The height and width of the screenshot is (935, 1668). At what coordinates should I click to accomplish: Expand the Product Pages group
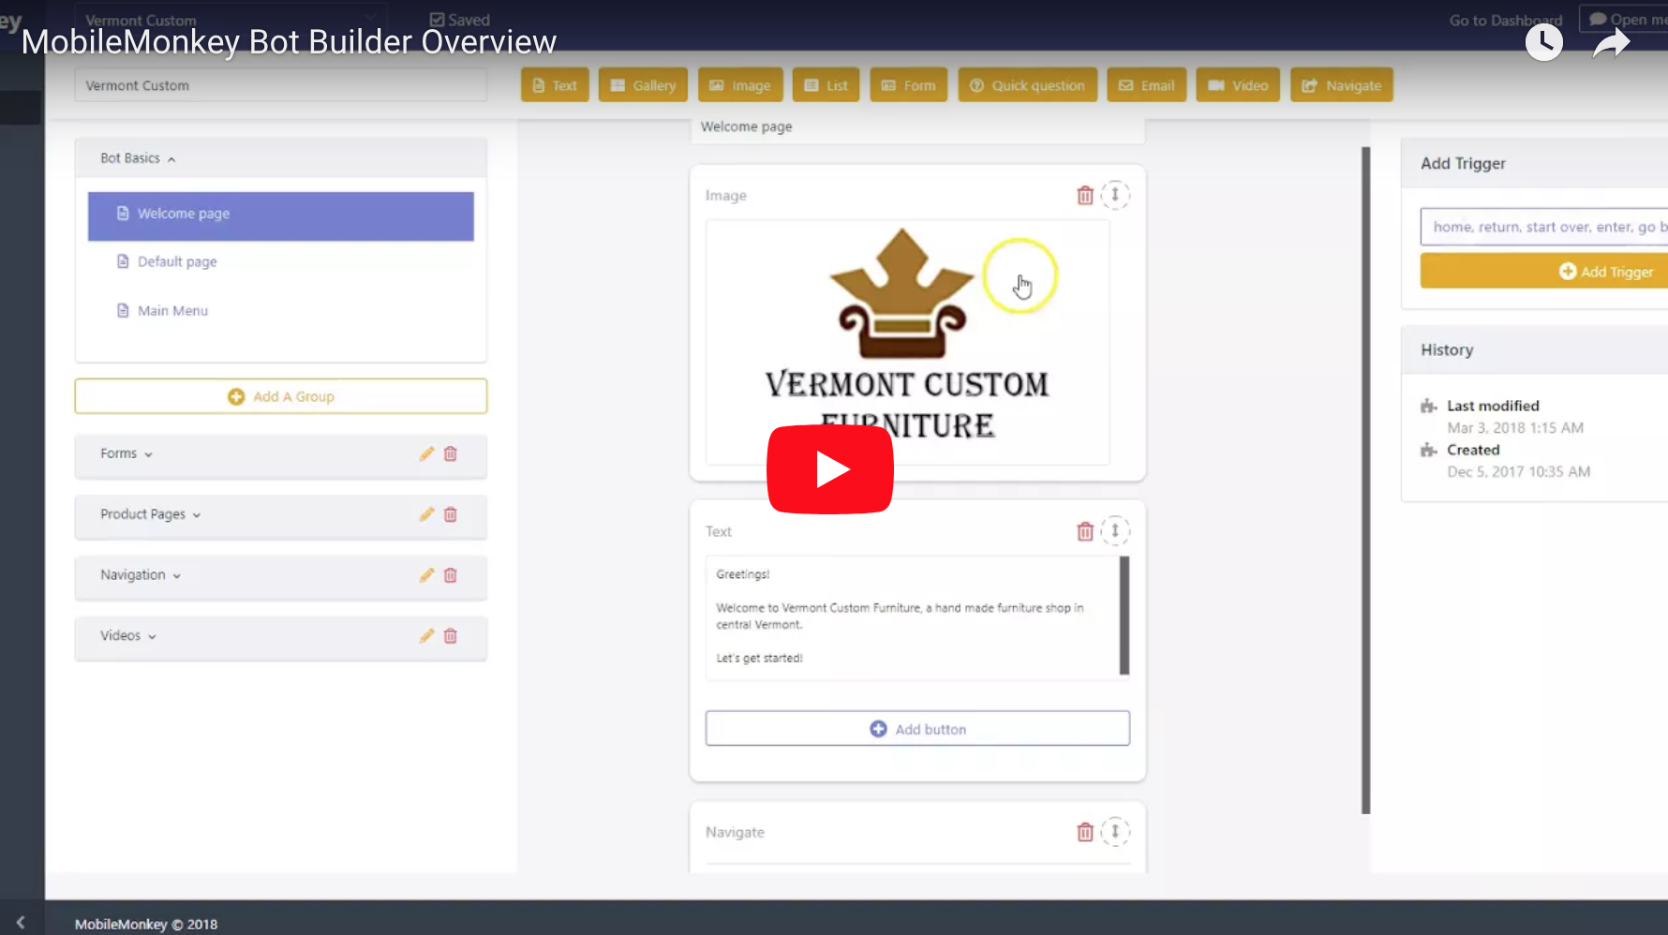click(x=196, y=514)
